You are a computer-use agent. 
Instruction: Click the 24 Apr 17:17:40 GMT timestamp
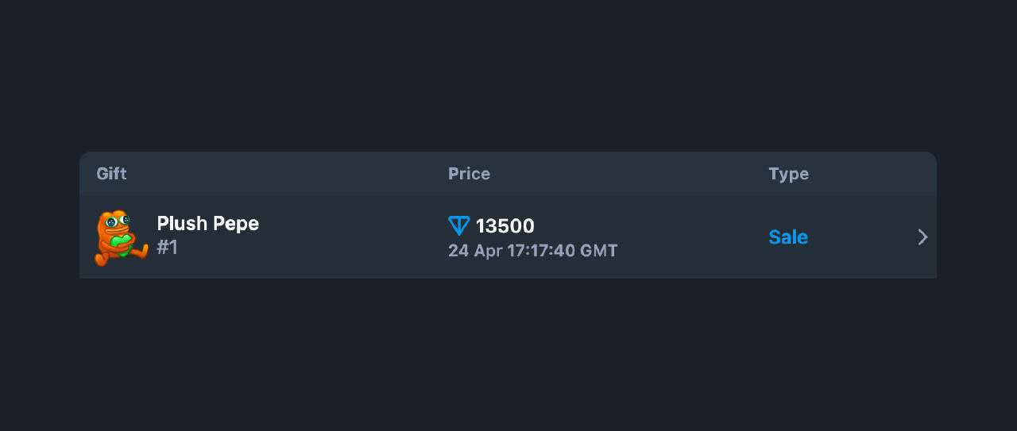click(533, 251)
